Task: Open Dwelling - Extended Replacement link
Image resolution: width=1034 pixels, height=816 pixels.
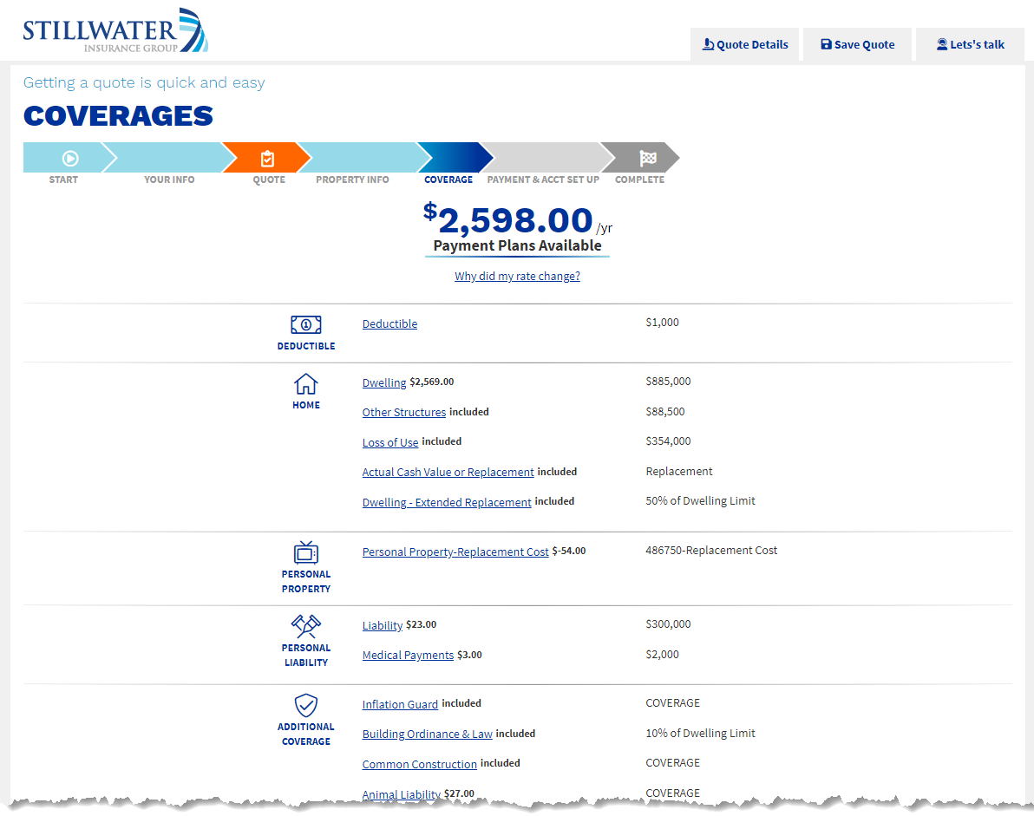Action: 447,502
